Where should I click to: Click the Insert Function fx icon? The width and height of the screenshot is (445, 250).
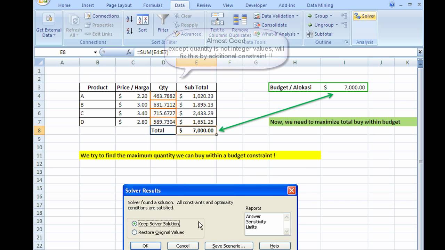click(129, 52)
